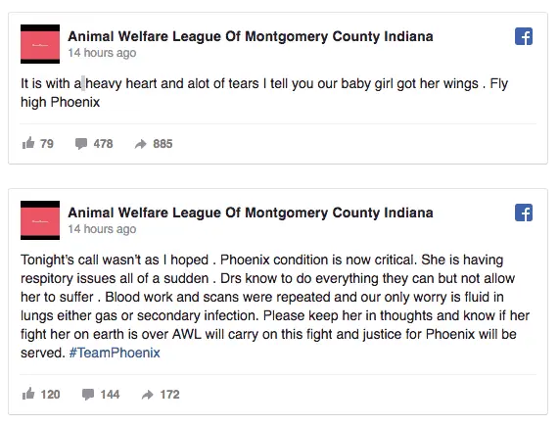
Task: Click the post text about Phoenix's critical condition
Action: [275, 307]
